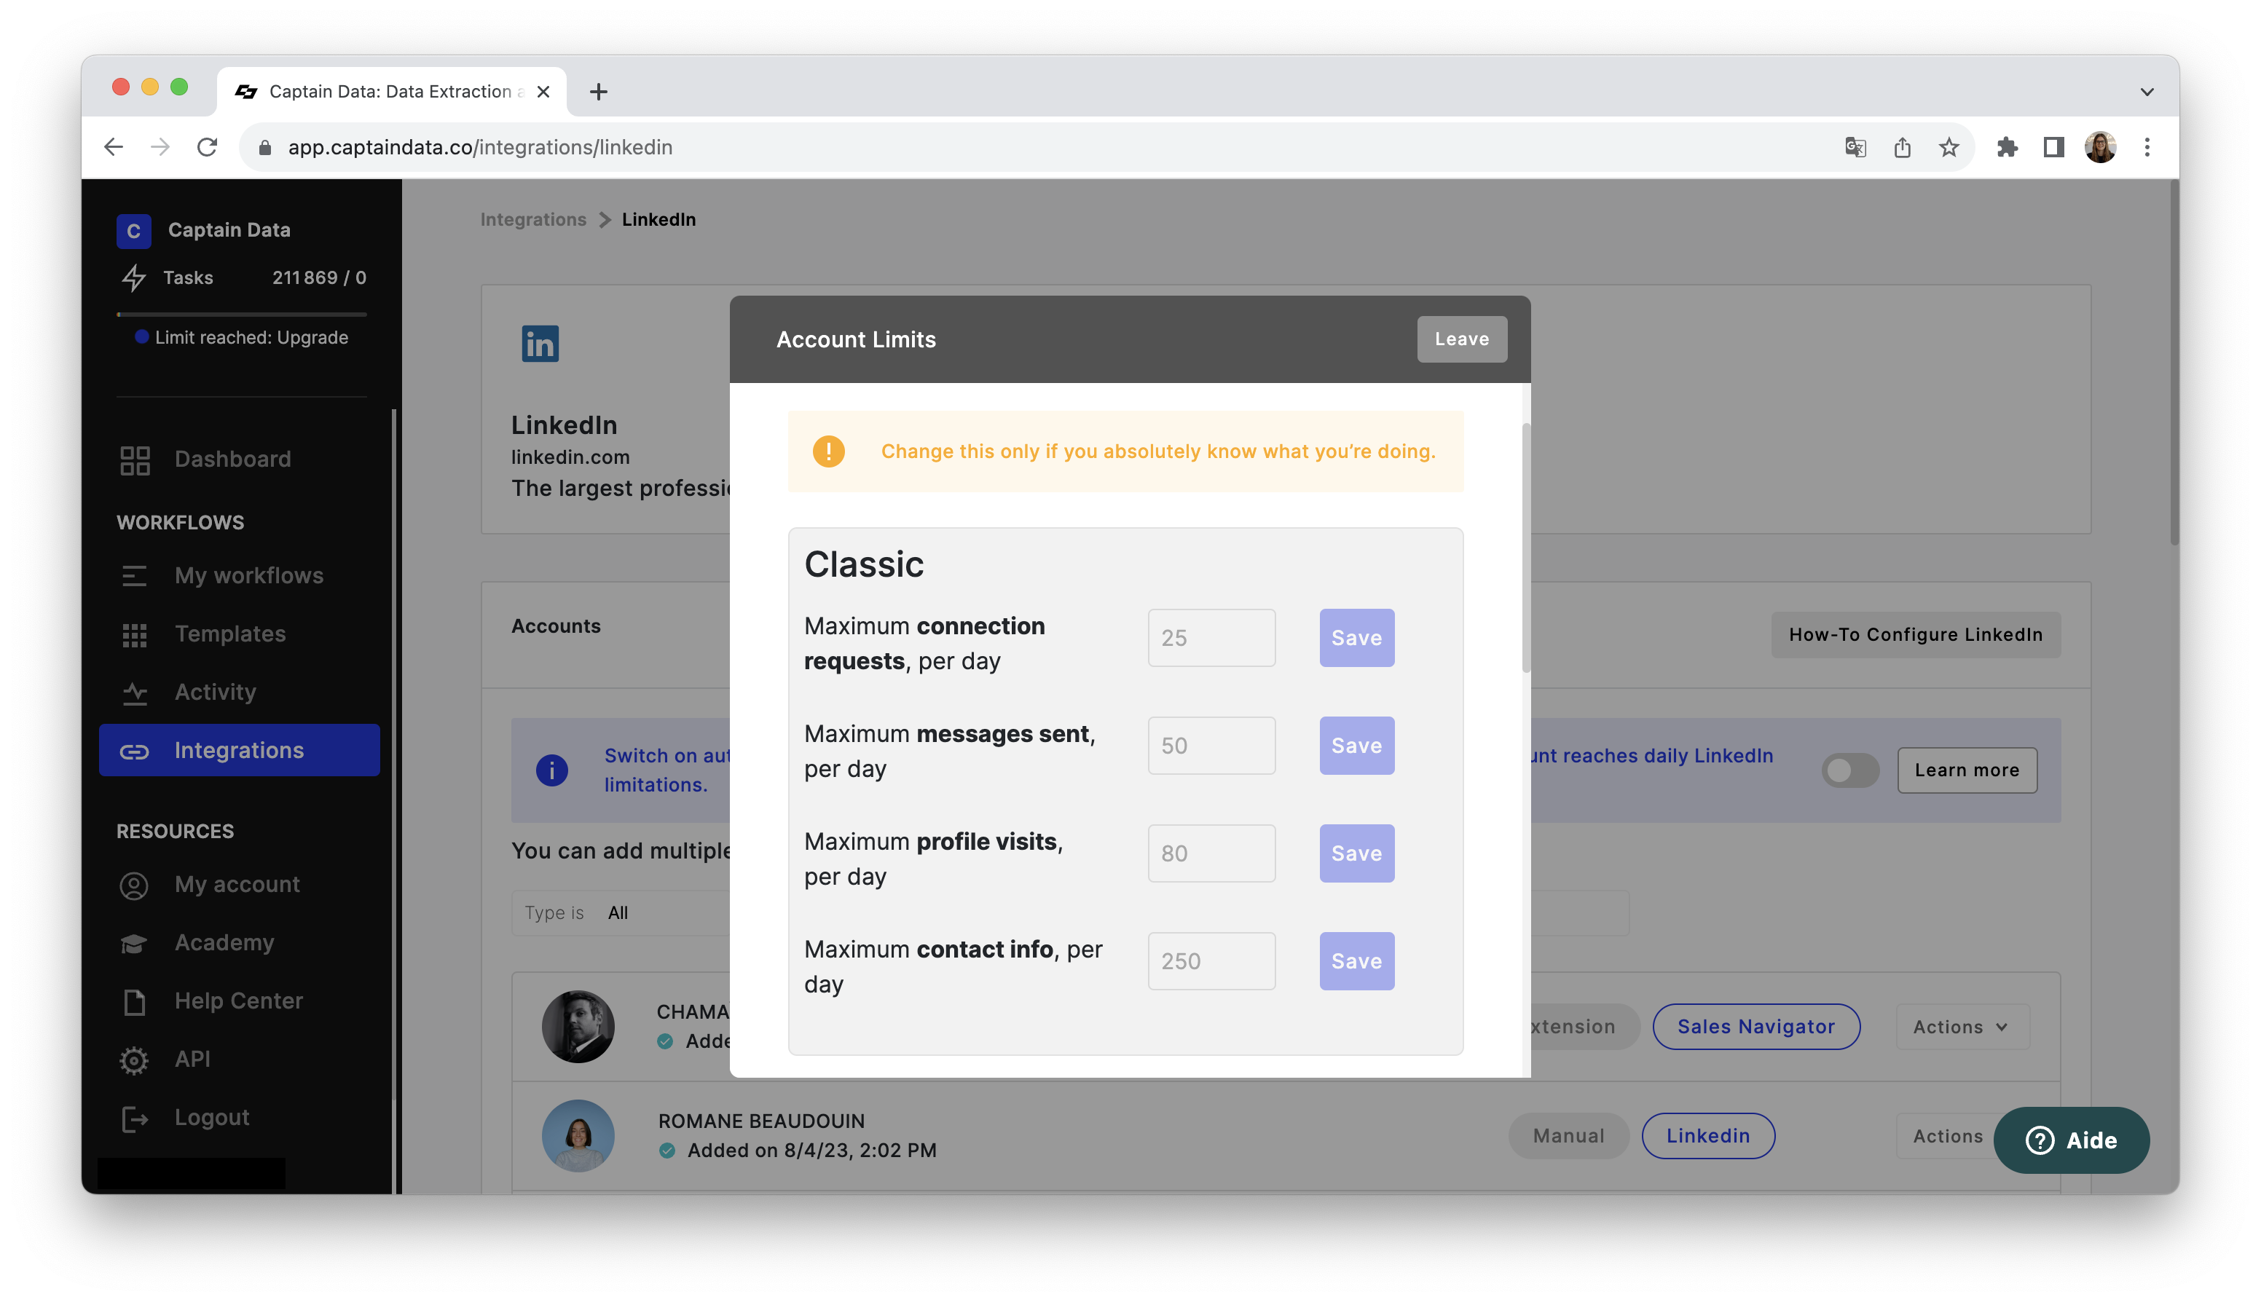The height and width of the screenshot is (1302, 2261).
Task: Click the Linkedin tag for Romane Beaudouin
Action: [x=1707, y=1136]
